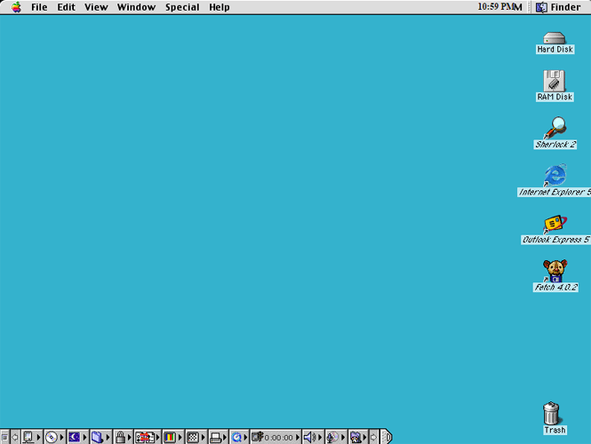Click the 'Hard Disk' label text
Viewport: 591px width, 444px height.
(555, 50)
